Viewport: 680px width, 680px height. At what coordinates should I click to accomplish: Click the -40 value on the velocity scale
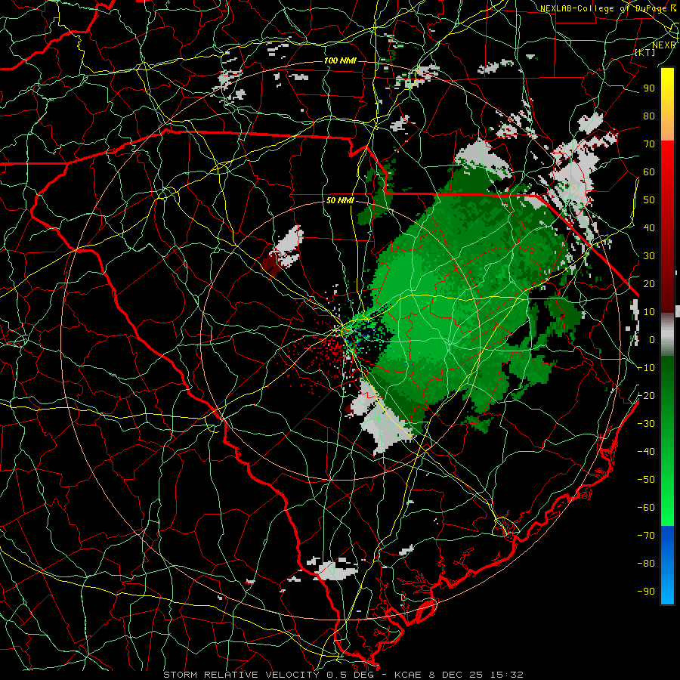tap(646, 452)
